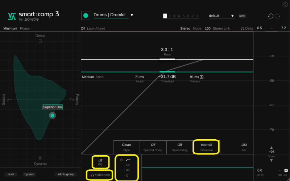Expand the default preset dropdown

click(232, 16)
